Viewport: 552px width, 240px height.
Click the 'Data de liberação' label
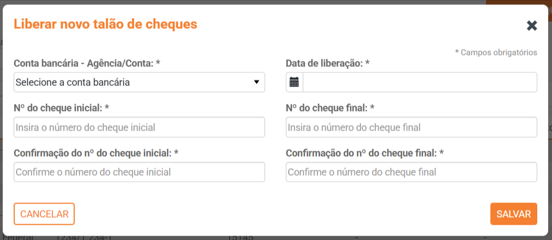328,63
